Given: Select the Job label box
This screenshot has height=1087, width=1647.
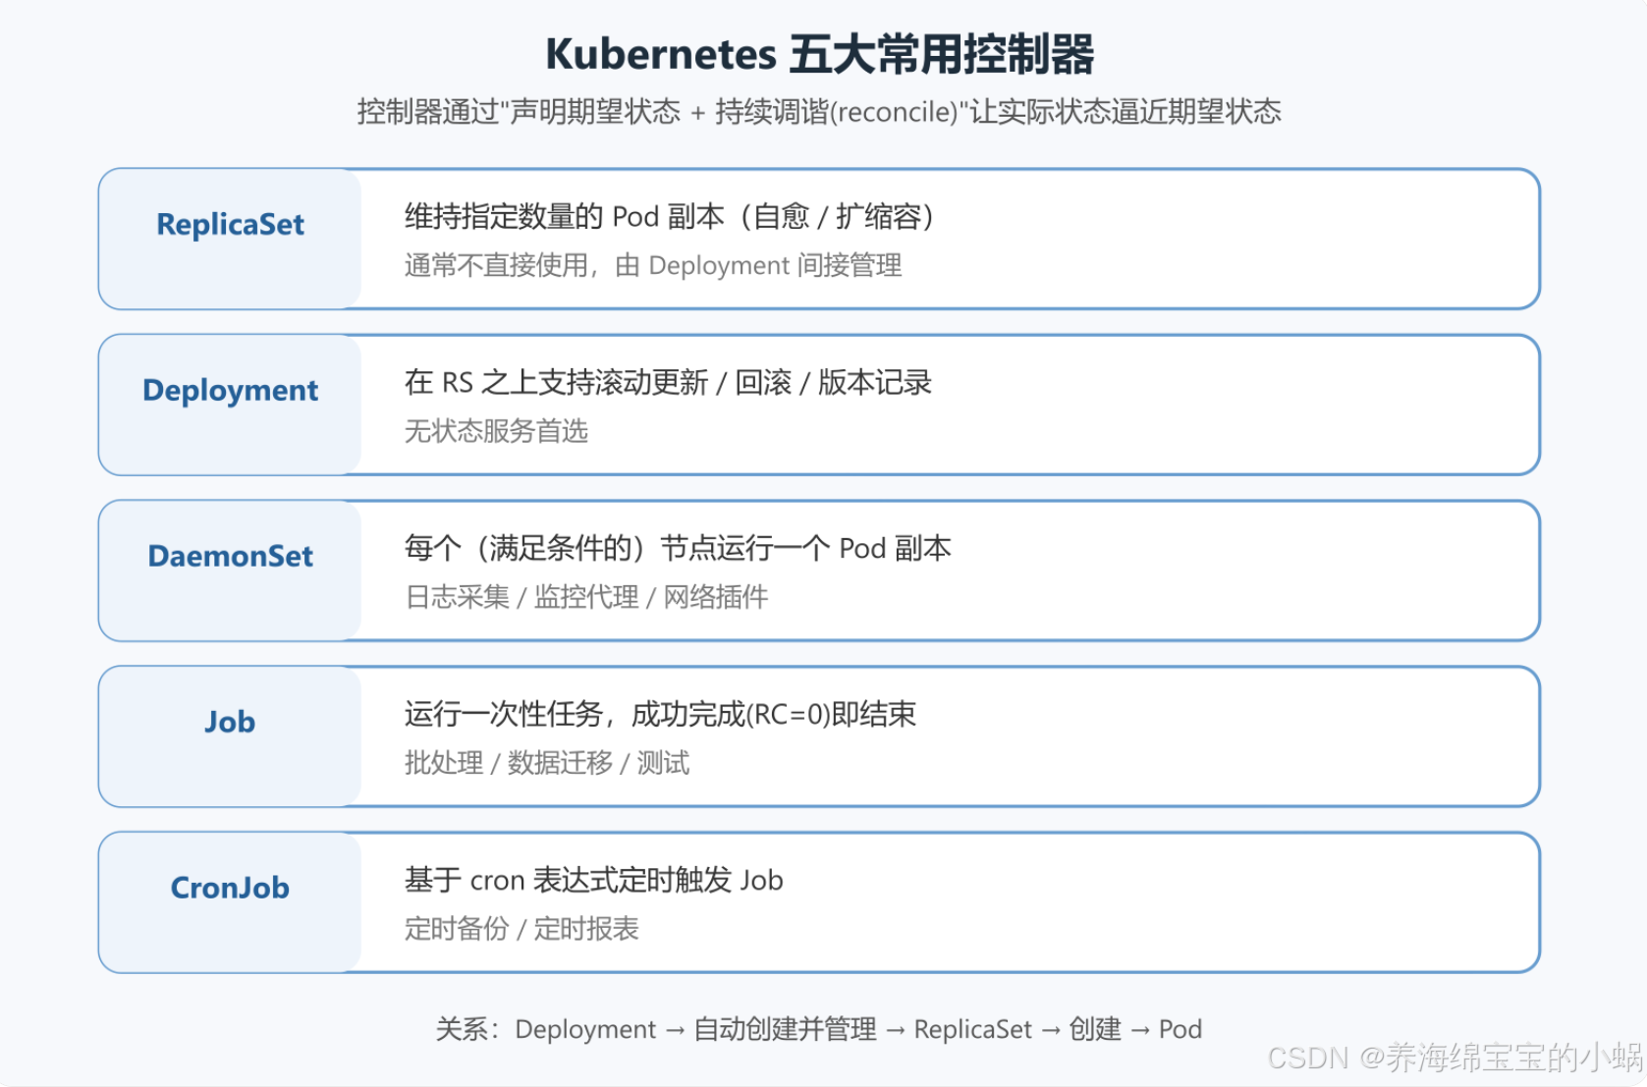Looking at the screenshot, I should [230, 736].
